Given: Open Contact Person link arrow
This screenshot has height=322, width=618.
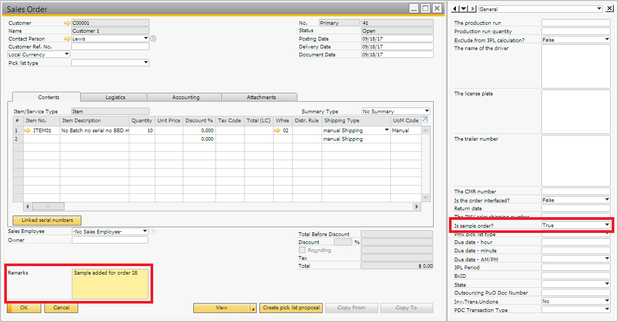Looking at the screenshot, I should [x=67, y=39].
